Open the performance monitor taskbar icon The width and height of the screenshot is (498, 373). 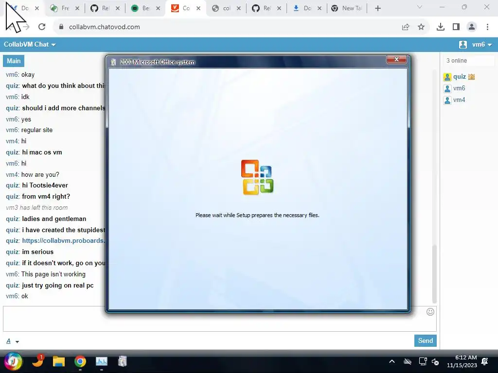102,361
